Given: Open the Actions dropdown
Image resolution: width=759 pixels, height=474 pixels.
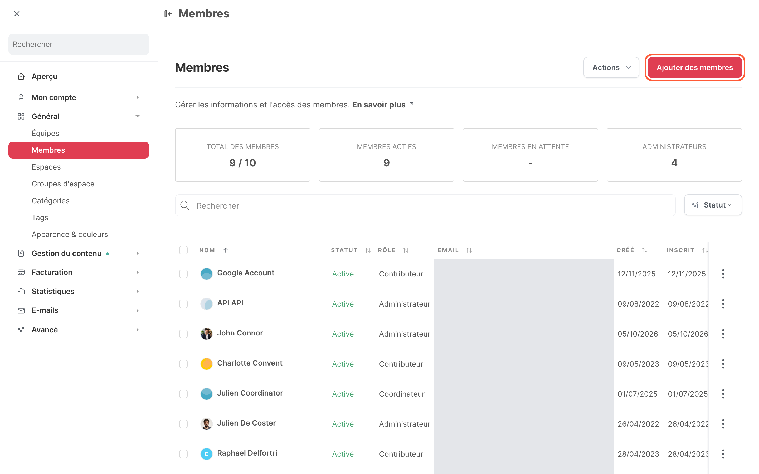Looking at the screenshot, I should [611, 67].
